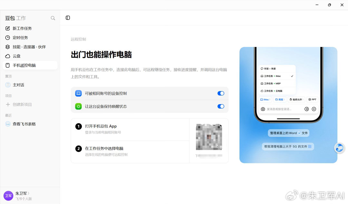Click the 豆包 工作 app title
Screen dimensions: 348x204
point(15,18)
